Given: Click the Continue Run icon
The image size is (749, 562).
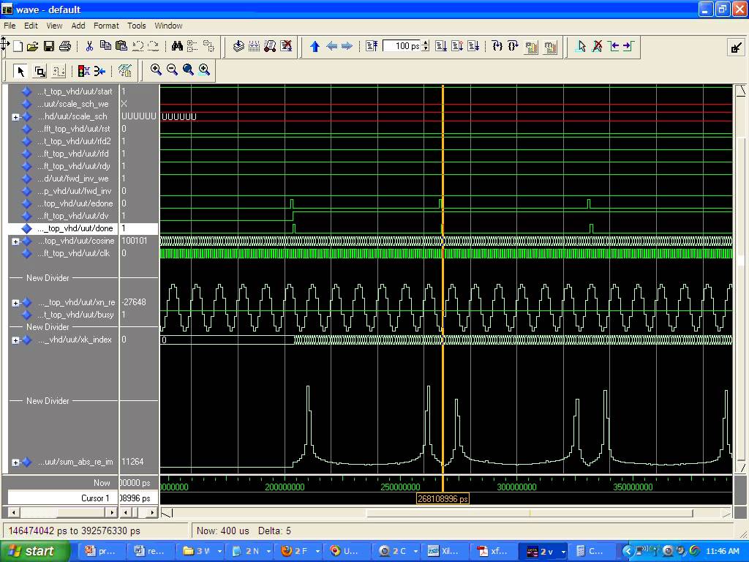Looking at the screenshot, I should (457, 46).
